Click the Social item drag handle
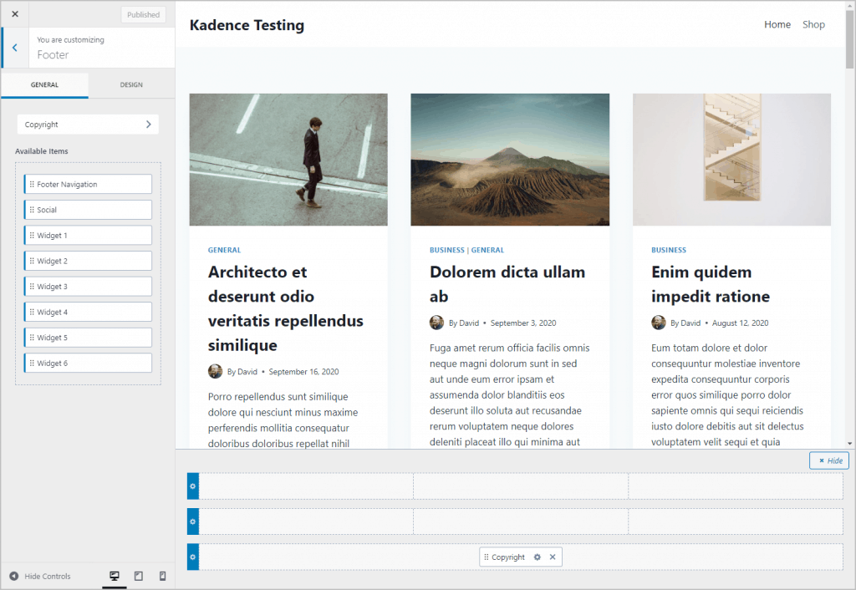 (33, 209)
